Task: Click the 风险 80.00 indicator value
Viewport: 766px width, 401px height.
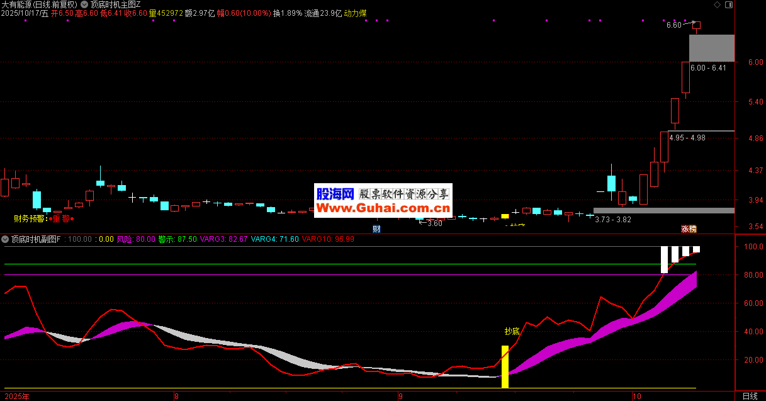Action: pos(136,239)
